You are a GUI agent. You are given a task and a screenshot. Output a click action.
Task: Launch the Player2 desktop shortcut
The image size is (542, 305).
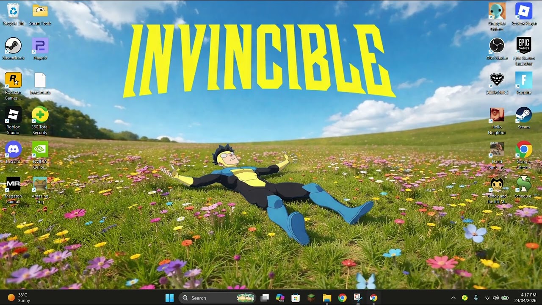(40, 49)
